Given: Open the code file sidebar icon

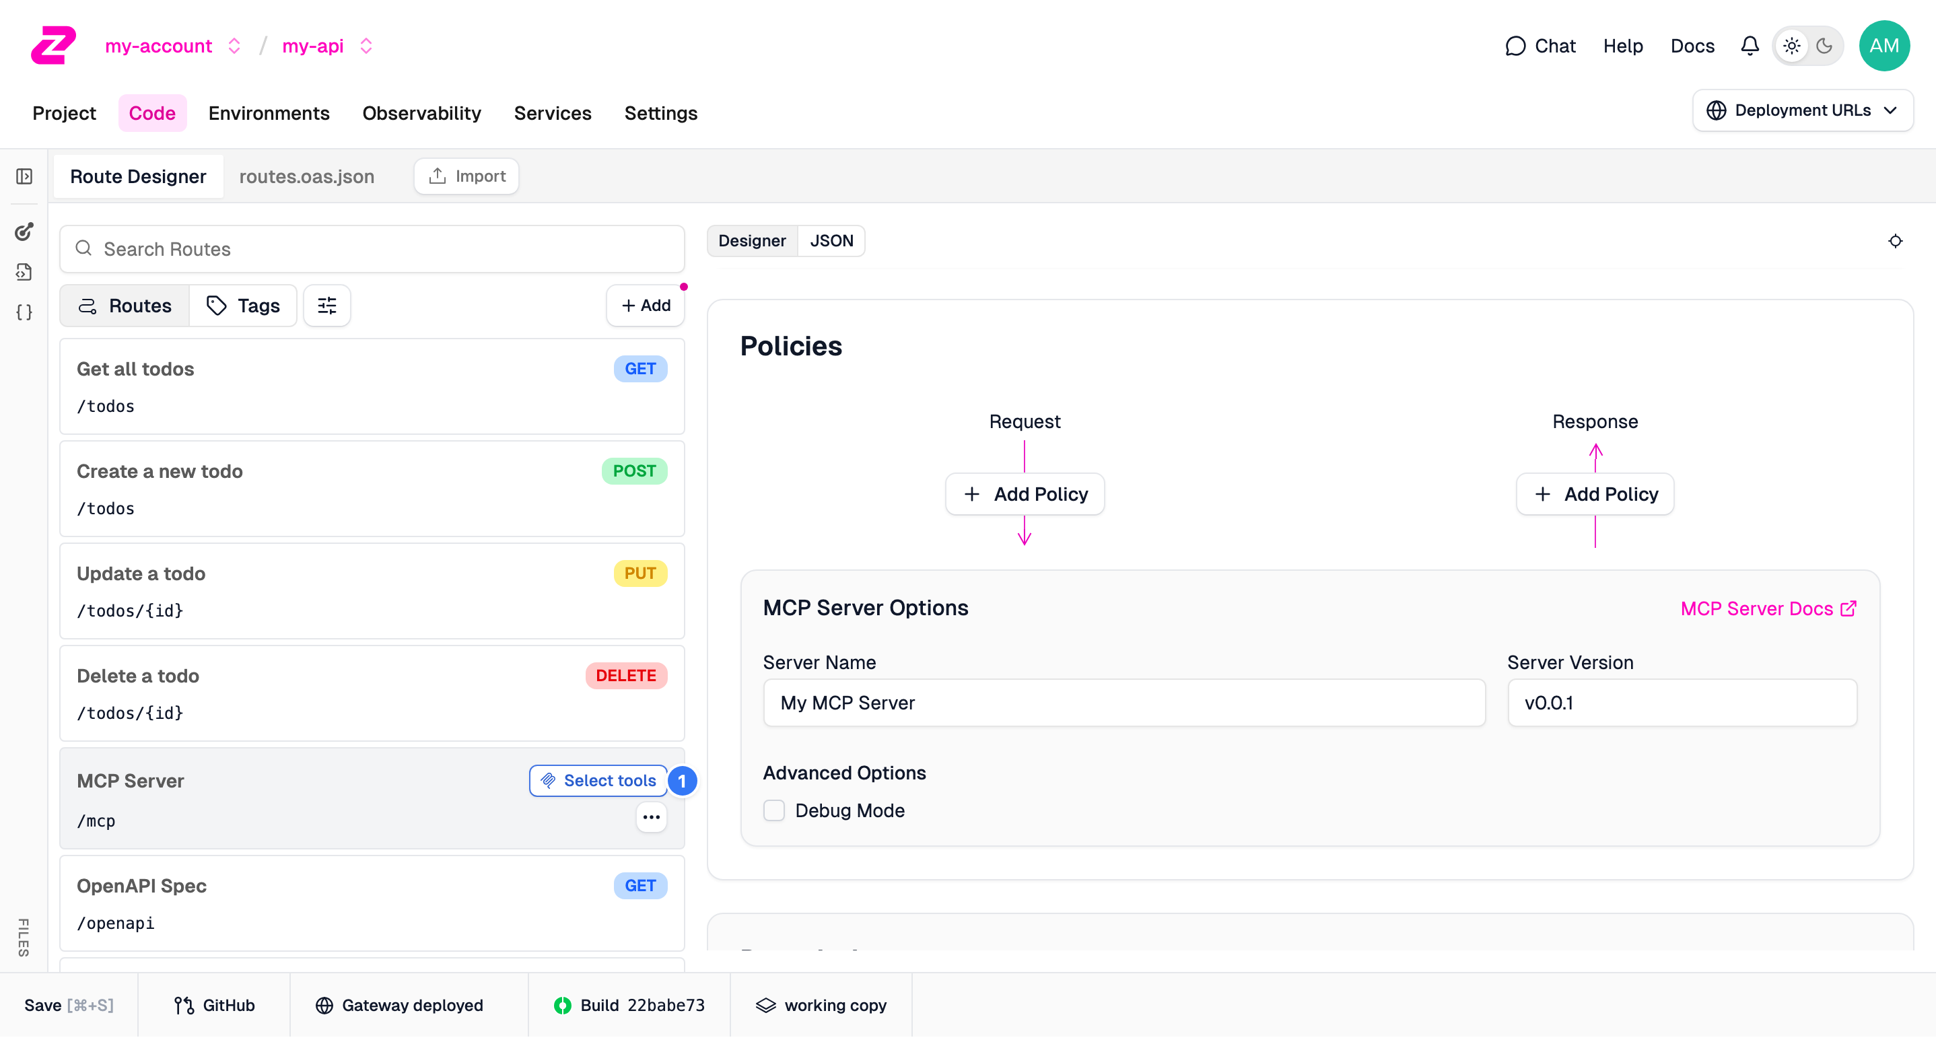Looking at the screenshot, I should [x=24, y=272].
